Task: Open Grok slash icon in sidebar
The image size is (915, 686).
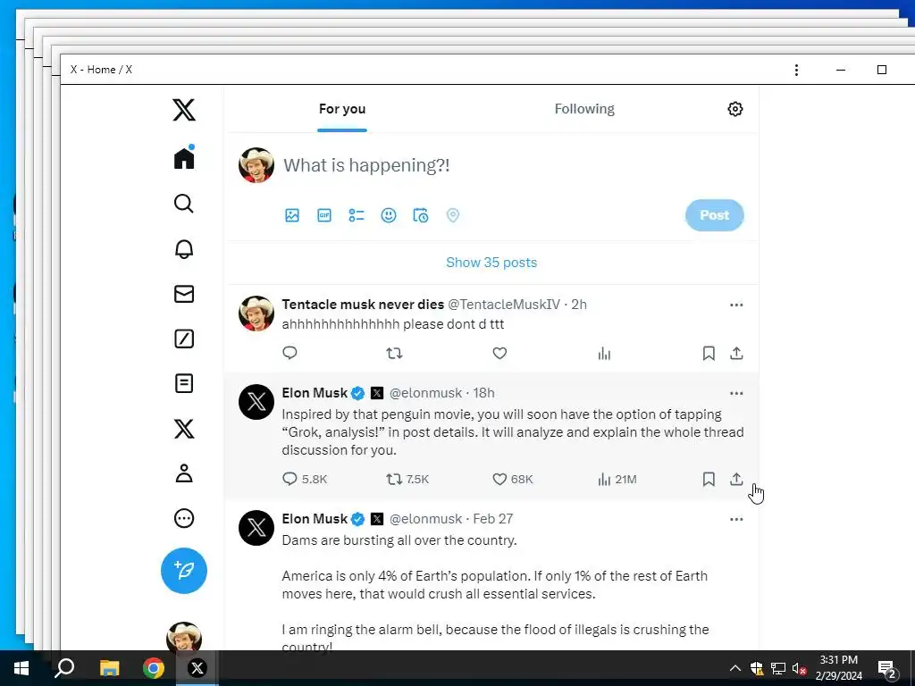Action: click(x=184, y=339)
